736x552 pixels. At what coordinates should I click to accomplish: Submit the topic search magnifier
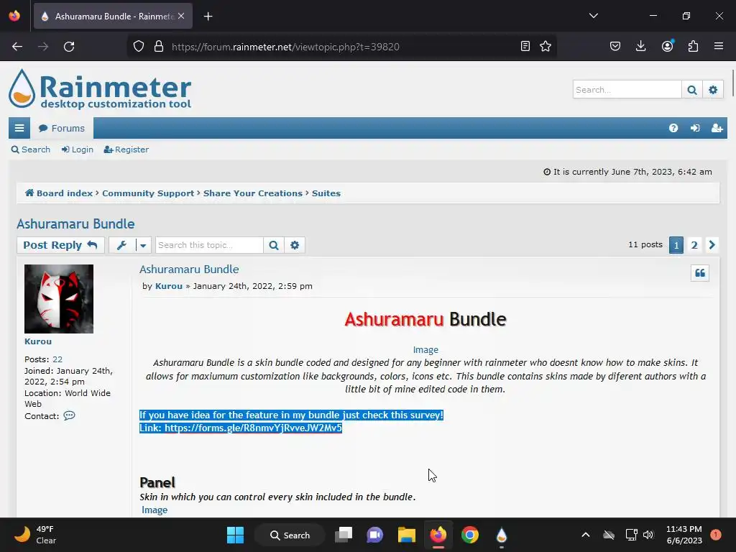[x=274, y=245]
